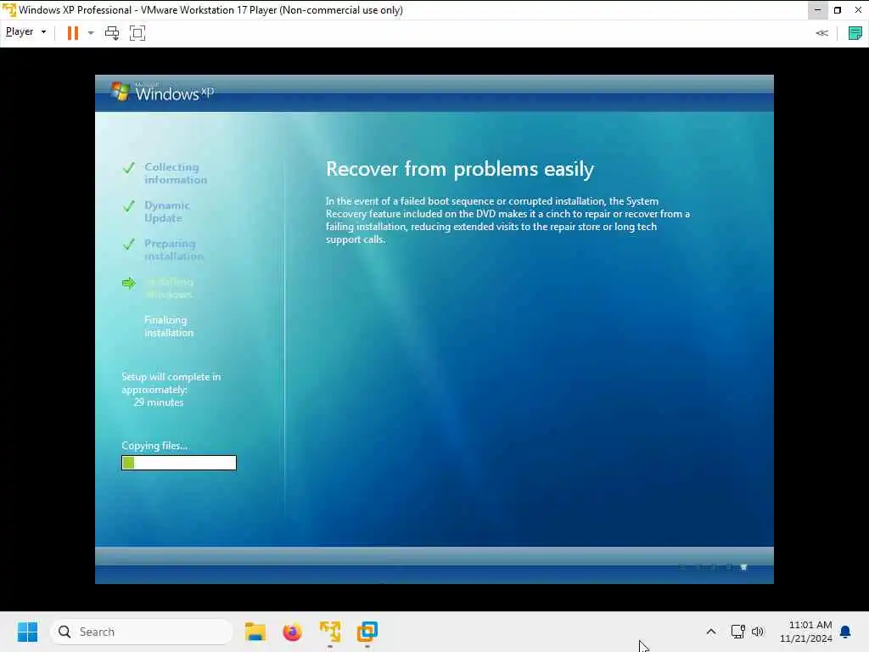Open File Explorer from the taskbar
The width and height of the screenshot is (869, 652).
coord(255,632)
